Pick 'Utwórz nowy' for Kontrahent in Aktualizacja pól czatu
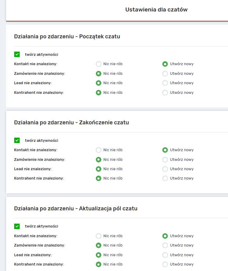The width and height of the screenshot is (228, 271). tap(165, 264)
